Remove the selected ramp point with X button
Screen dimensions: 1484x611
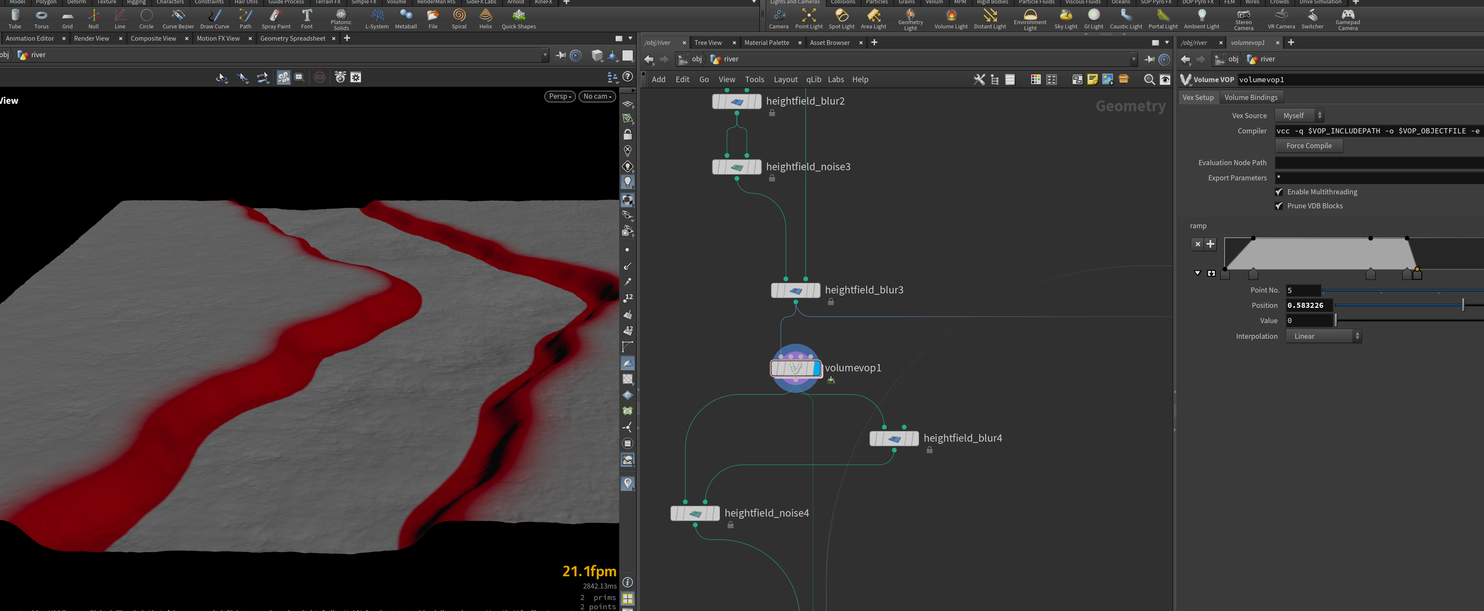click(1198, 244)
